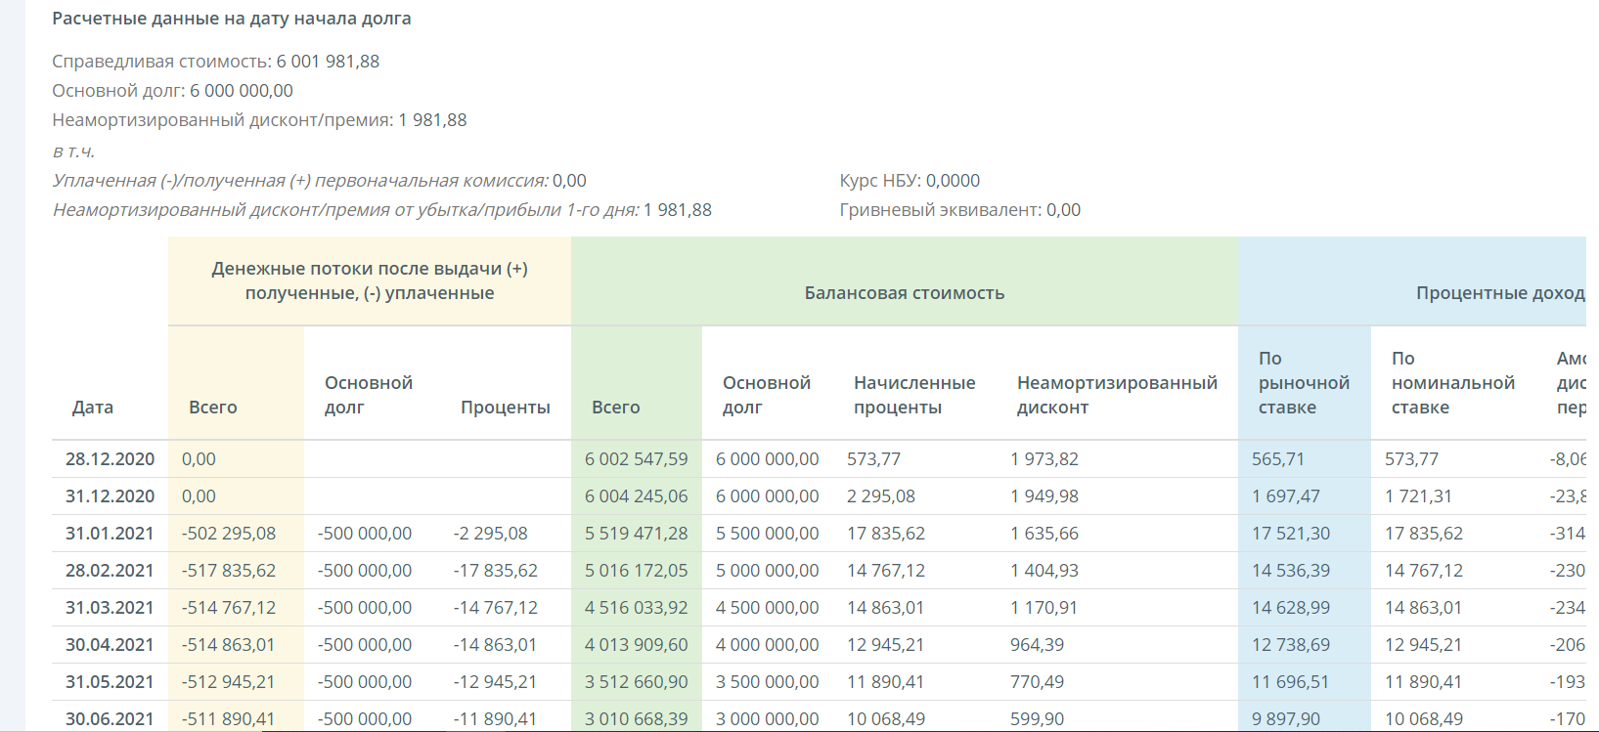Click cash flow total -514 767,12

[229, 608]
